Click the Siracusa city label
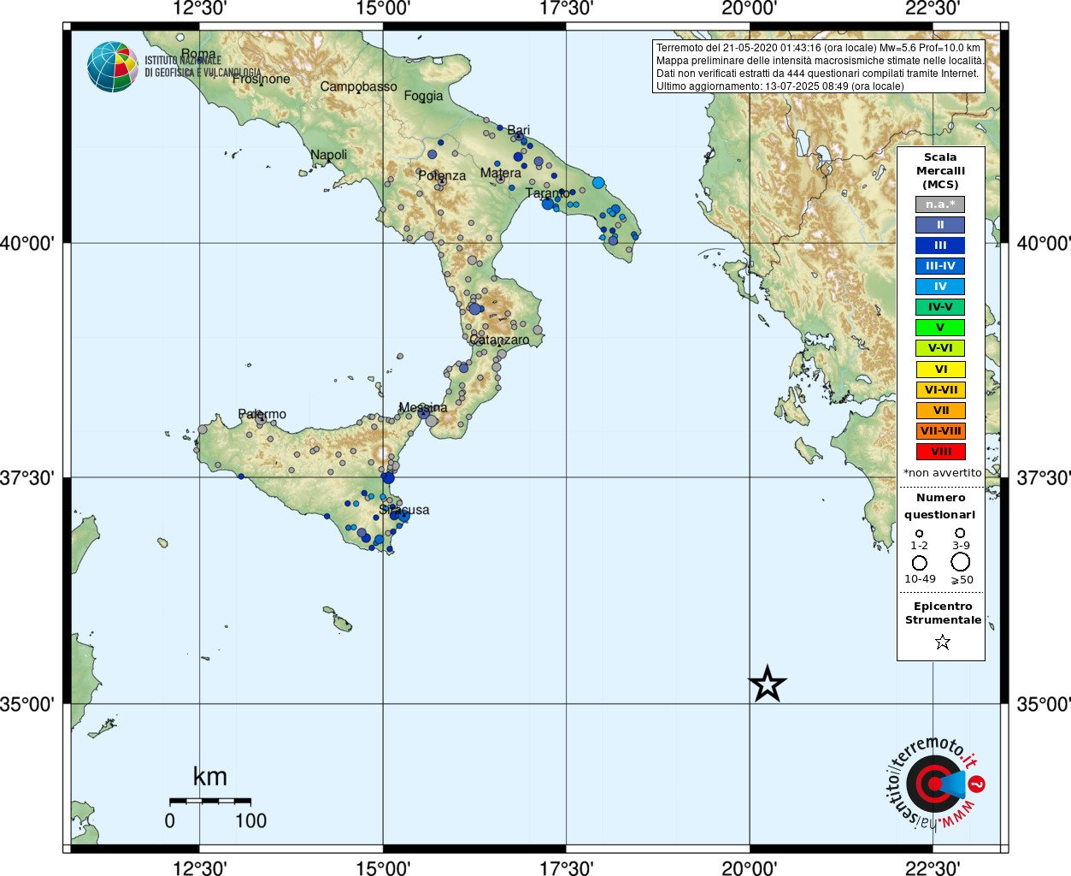1071x876 pixels. click(404, 510)
